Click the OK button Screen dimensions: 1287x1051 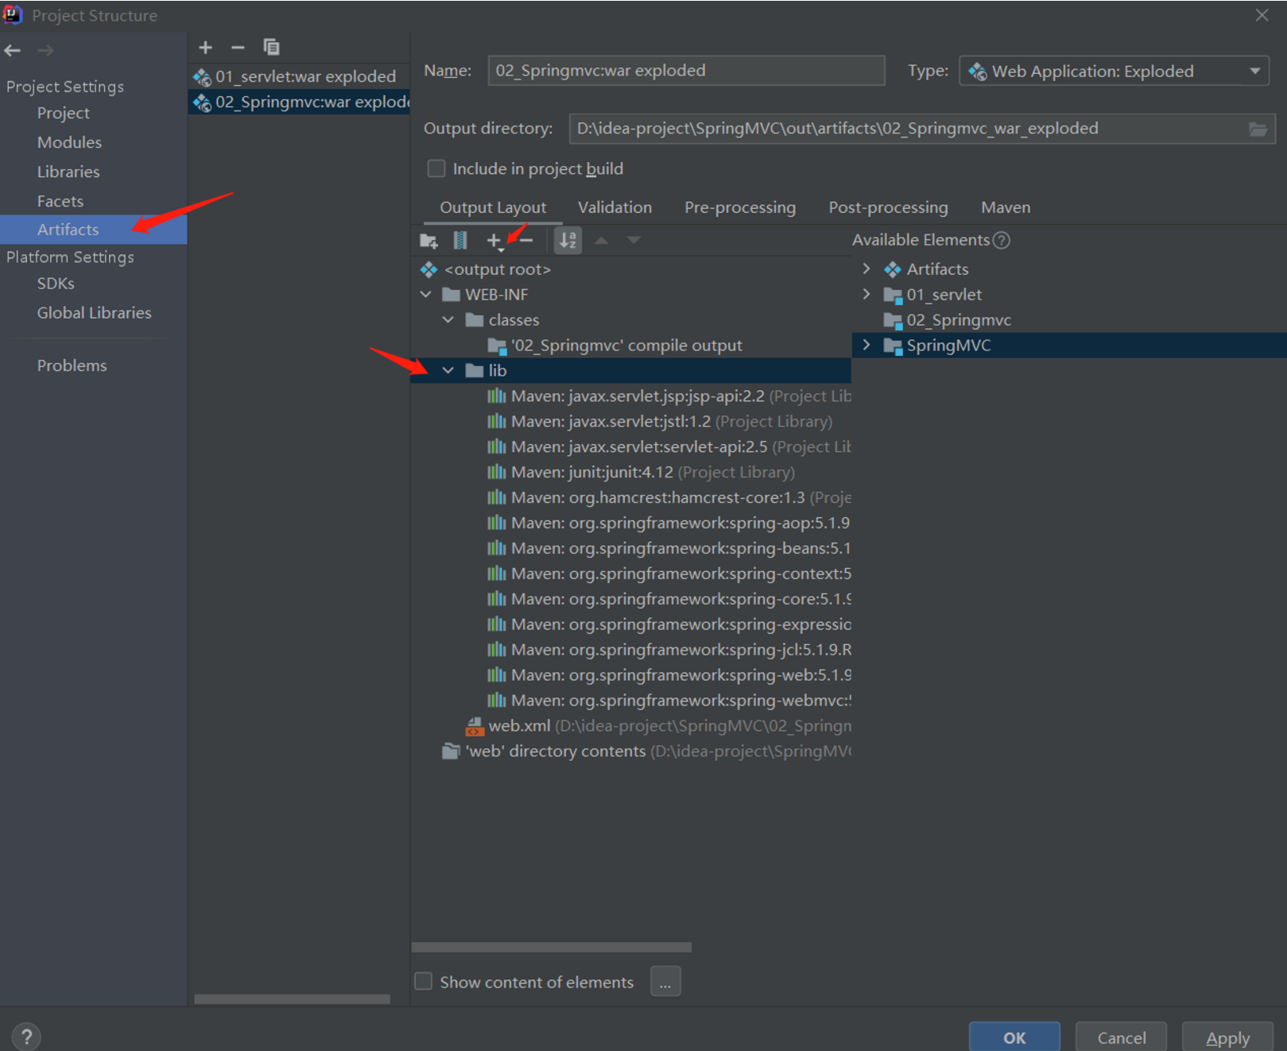click(1014, 1037)
